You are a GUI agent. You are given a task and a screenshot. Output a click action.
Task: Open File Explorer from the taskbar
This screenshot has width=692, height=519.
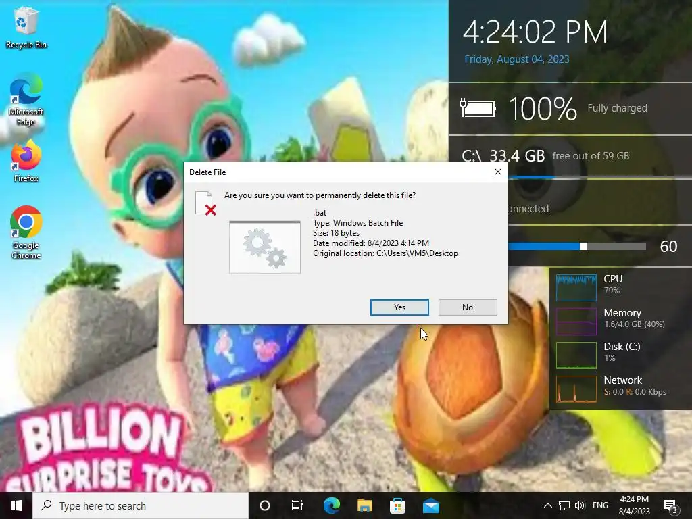click(364, 505)
